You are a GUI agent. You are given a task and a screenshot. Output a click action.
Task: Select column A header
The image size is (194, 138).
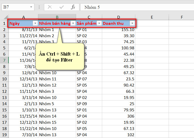coord(24,17)
